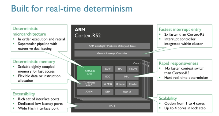Click '2x faster than Cortex-R5' bullet
Screen dimensions: 219x116
184,34
